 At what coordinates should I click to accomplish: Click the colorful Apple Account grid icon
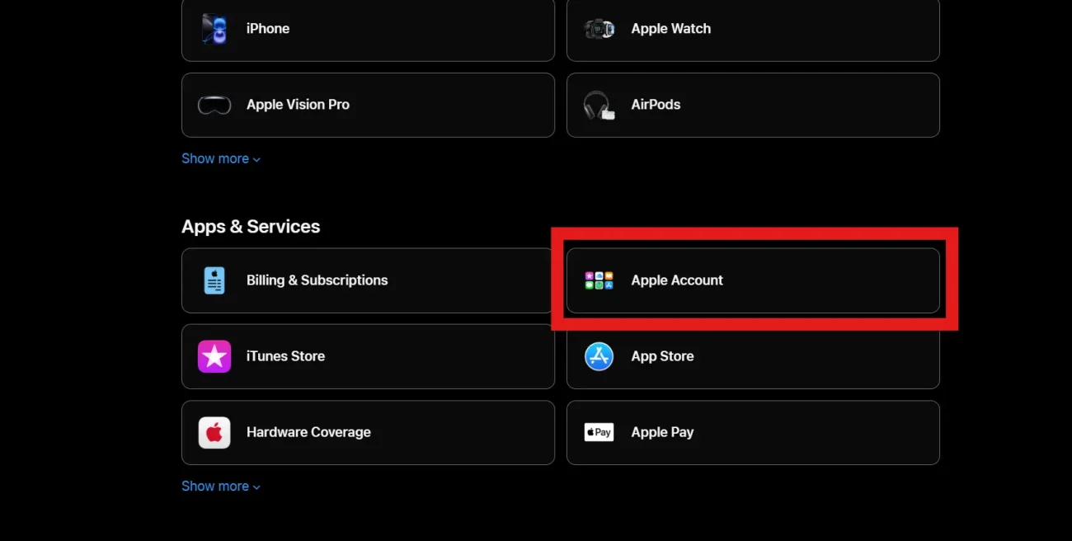[x=599, y=280]
